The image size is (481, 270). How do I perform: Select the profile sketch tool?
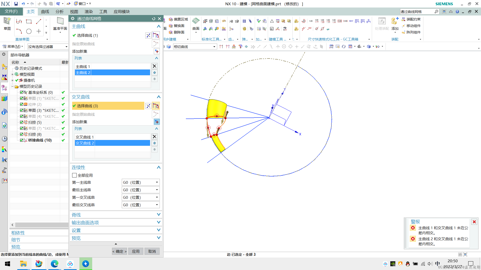click(19, 21)
